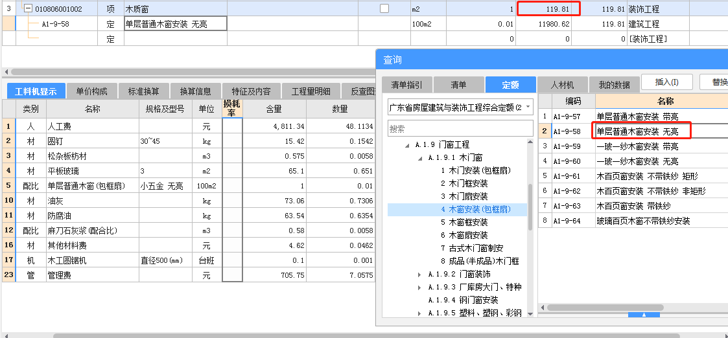The image size is (728, 338).
Task: Click the 圆钉 material row
Action: pyautogui.click(x=188, y=141)
